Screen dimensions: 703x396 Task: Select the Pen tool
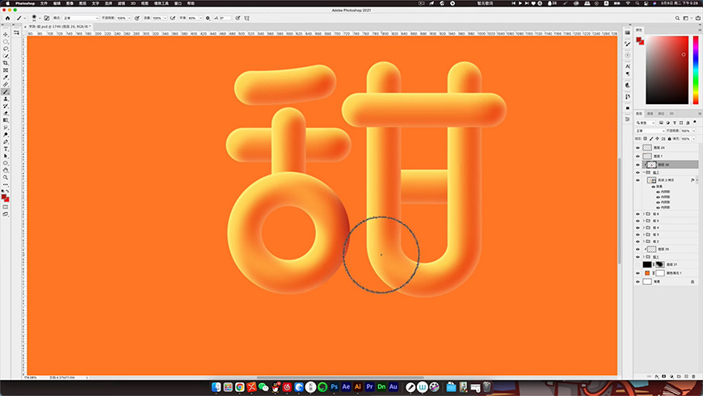click(6, 142)
